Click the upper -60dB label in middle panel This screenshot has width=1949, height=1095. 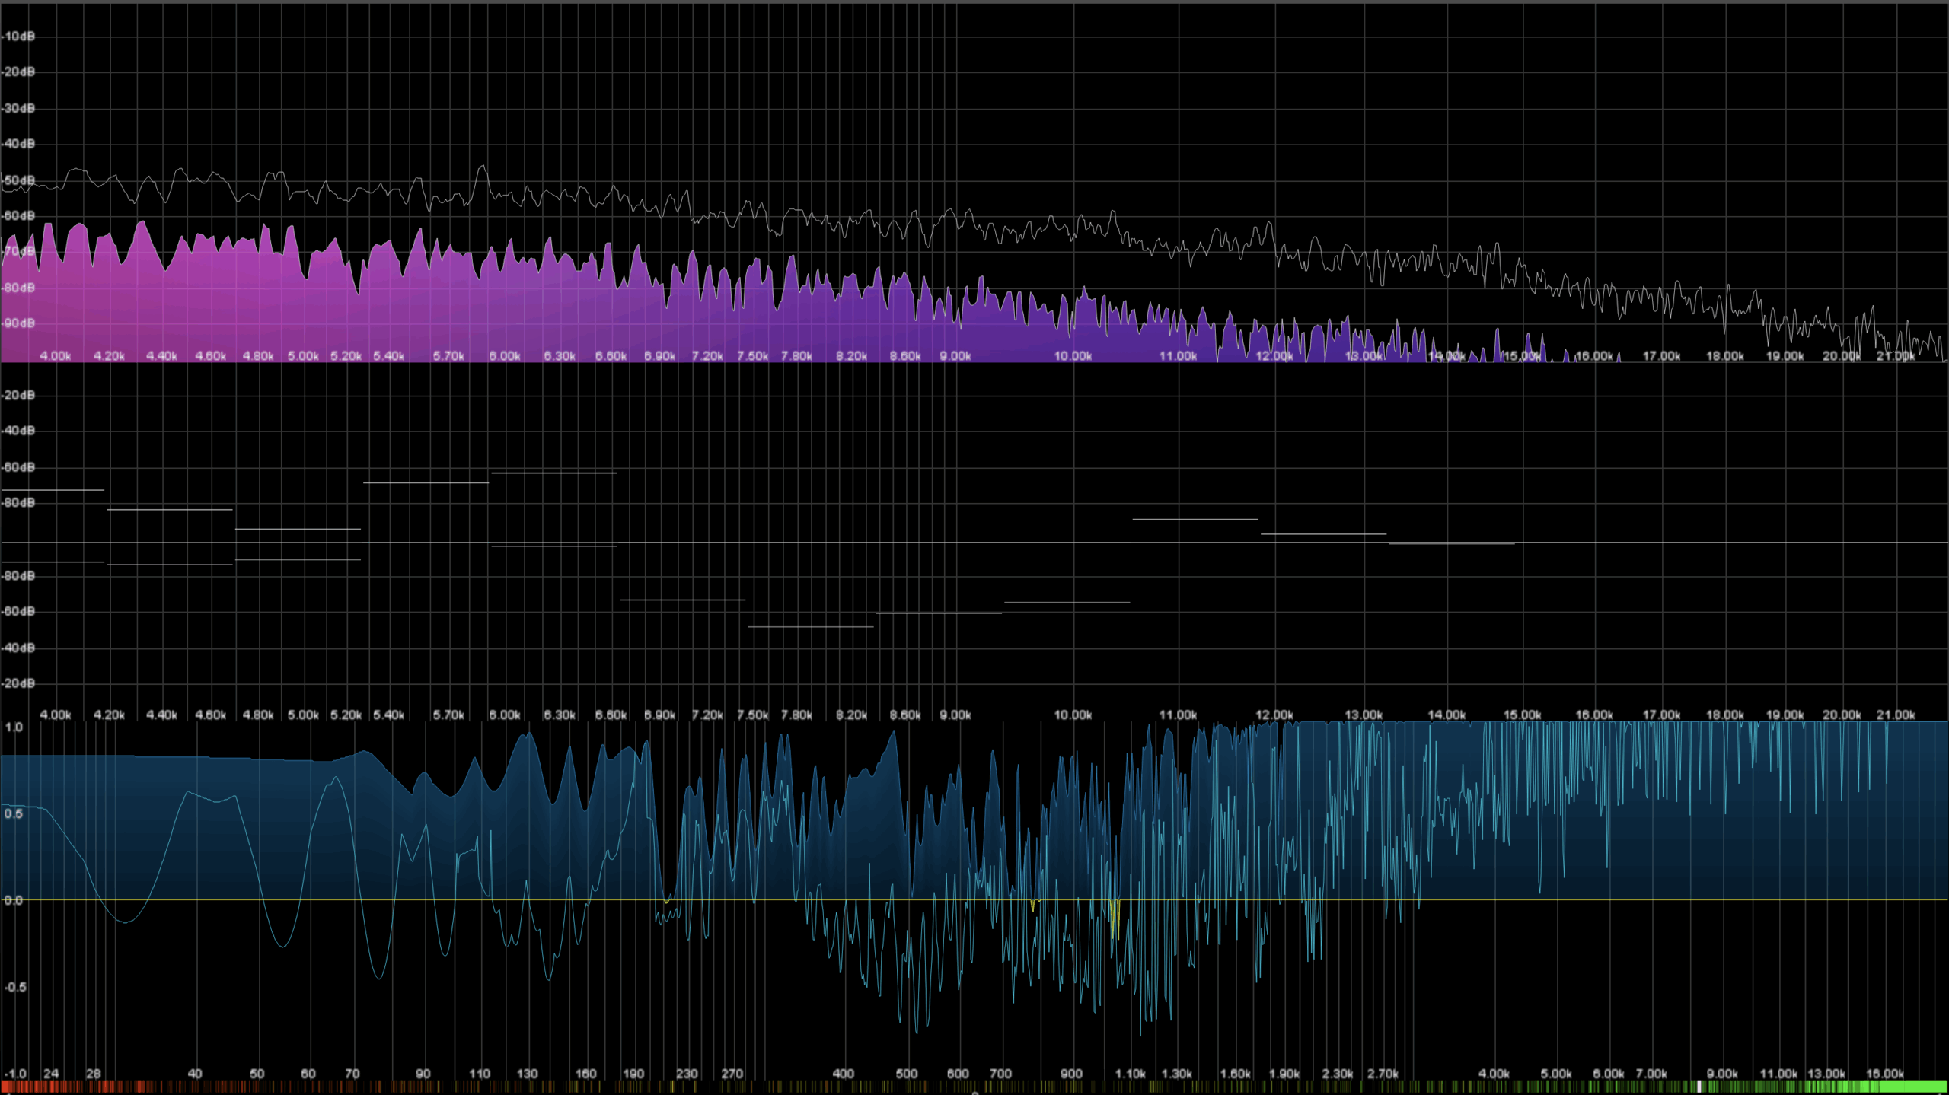pos(18,467)
